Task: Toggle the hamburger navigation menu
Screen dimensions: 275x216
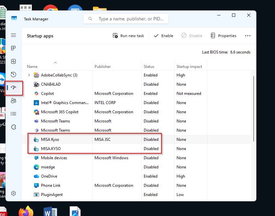Action: (13, 35)
